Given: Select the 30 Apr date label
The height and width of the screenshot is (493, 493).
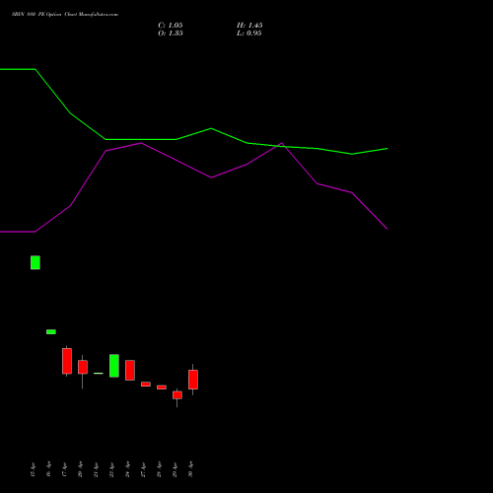Looking at the screenshot, I should (x=190, y=469).
